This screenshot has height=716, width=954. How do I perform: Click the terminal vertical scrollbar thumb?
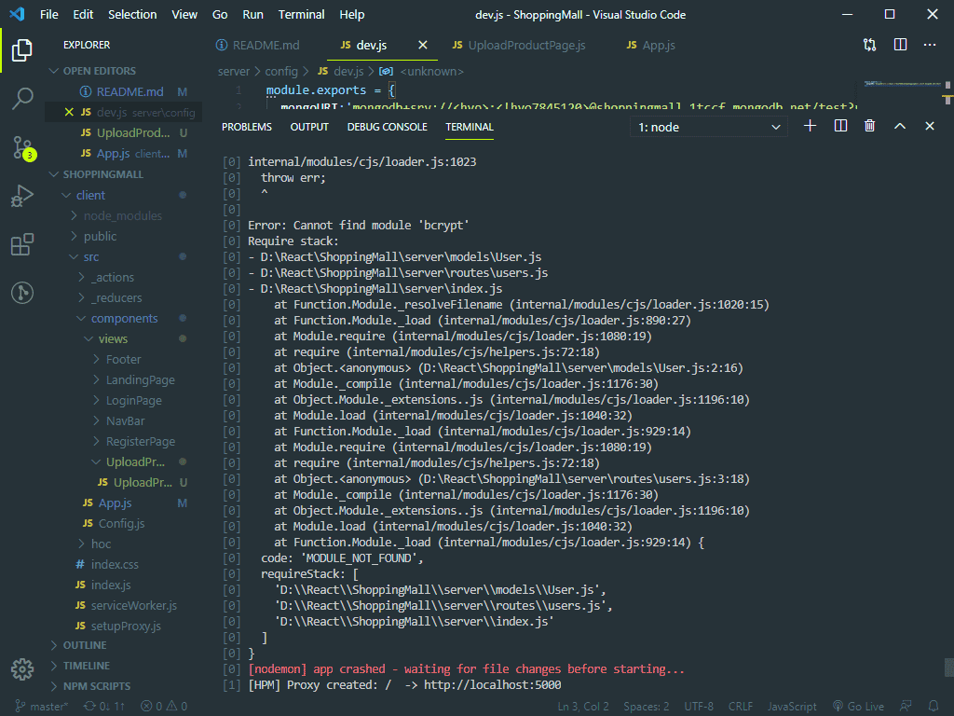click(948, 668)
